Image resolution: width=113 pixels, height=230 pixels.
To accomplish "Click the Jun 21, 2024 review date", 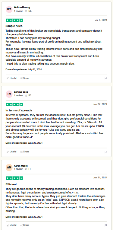I will coord(100,178).
